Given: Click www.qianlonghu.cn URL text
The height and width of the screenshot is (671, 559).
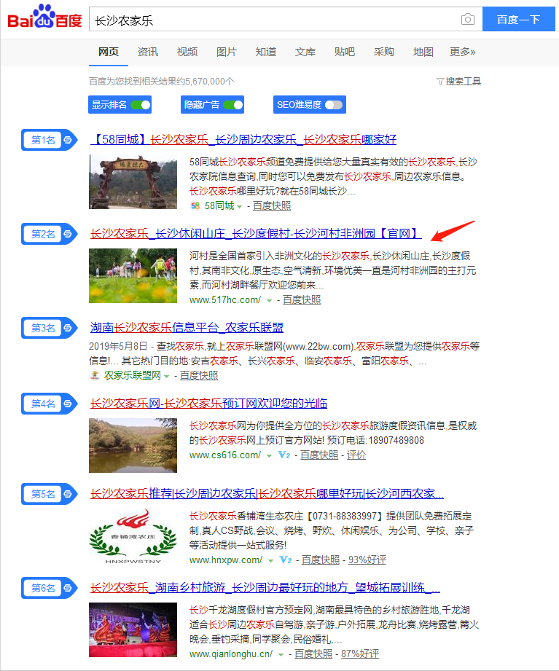Looking at the screenshot, I should tap(231, 654).
